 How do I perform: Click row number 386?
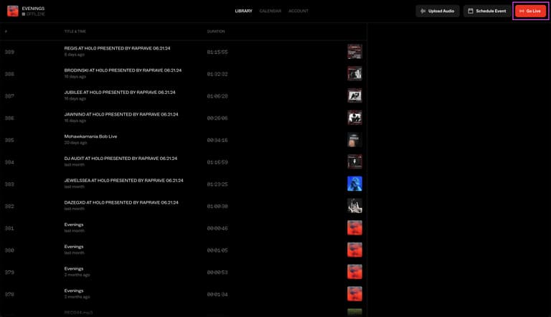tap(9, 118)
